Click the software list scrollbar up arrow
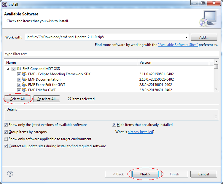The width and height of the screenshot is (223, 184). 216,62
